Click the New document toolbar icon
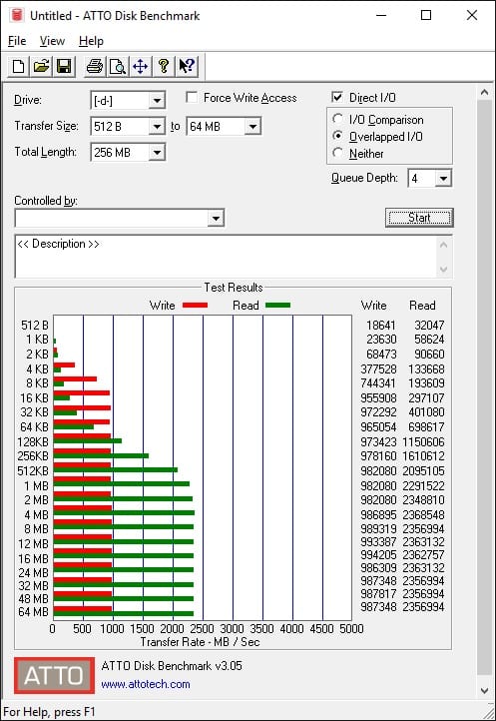This screenshot has width=496, height=721. click(x=18, y=67)
